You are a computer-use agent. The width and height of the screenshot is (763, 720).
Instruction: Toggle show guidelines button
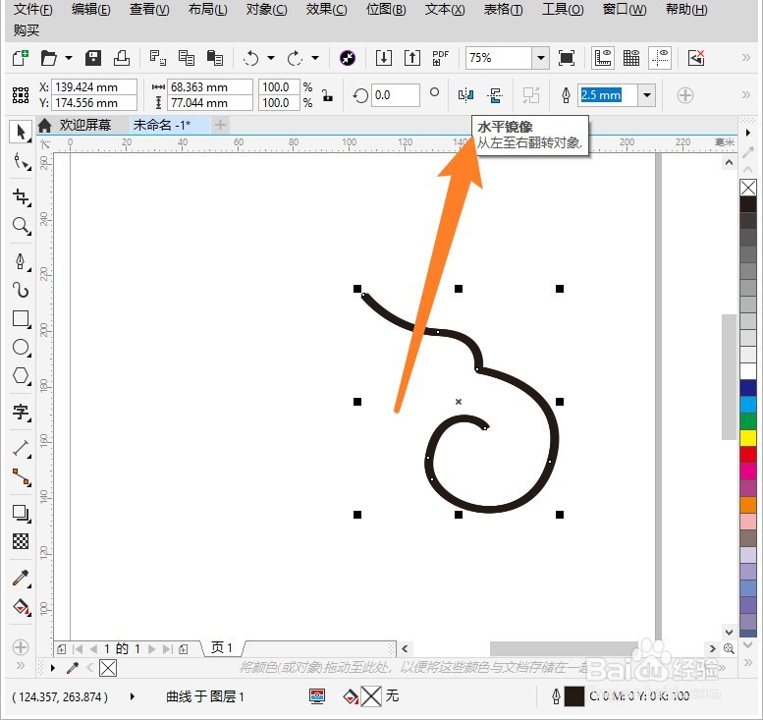tap(660, 58)
